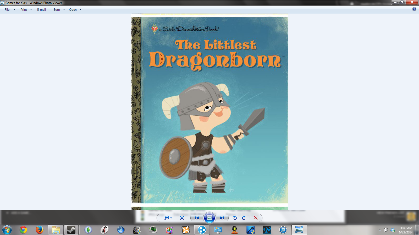
Task: Open Windows Explorer from taskbar
Action: (56, 230)
